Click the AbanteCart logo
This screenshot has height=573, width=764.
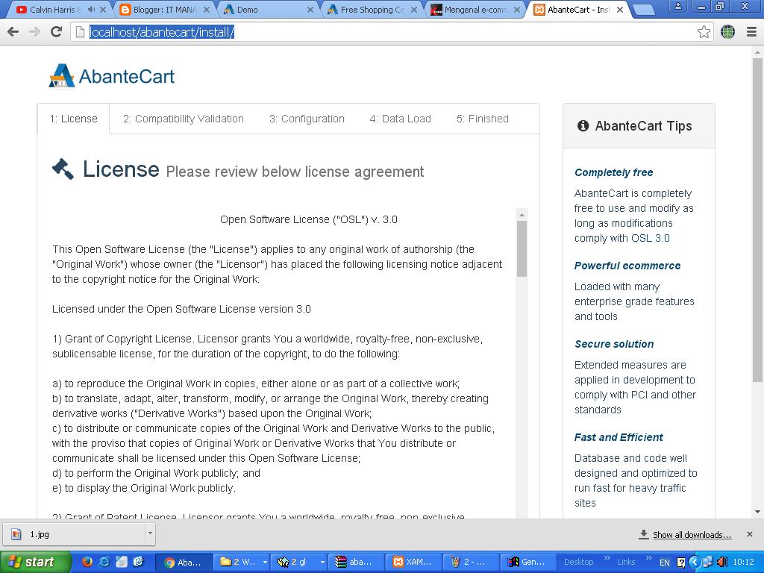click(x=112, y=76)
